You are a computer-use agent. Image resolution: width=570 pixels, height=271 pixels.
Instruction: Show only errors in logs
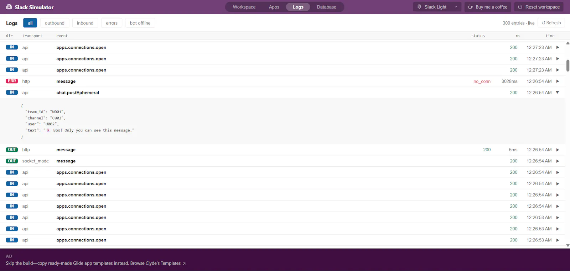click(x=112, y=23)
